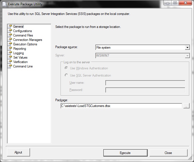Screen dimensions: 194x162
Task: Click the Connection Managers page icon
Action: pos(10,40)
